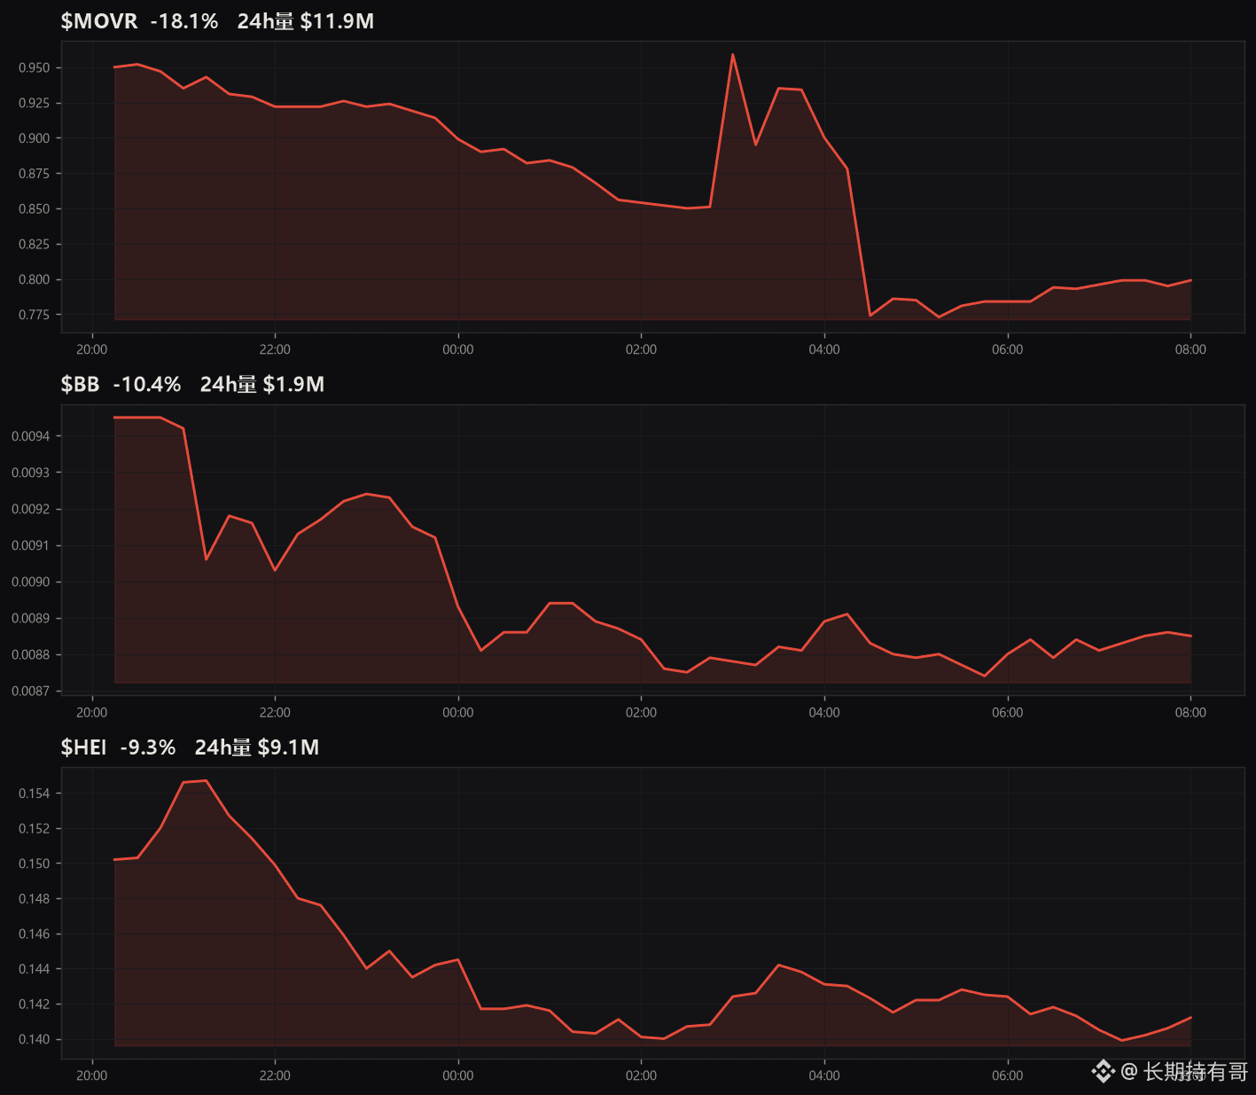Click the 0.800 price tick on MOVR chart

(35, 279)
